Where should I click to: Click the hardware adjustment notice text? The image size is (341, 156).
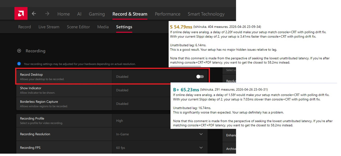(x=80, y=64)
